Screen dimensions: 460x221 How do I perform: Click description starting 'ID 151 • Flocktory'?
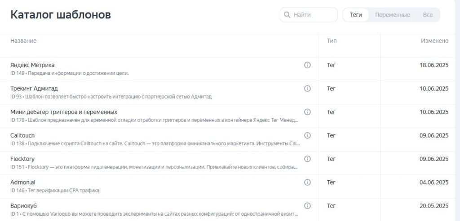tap(154, 167)
